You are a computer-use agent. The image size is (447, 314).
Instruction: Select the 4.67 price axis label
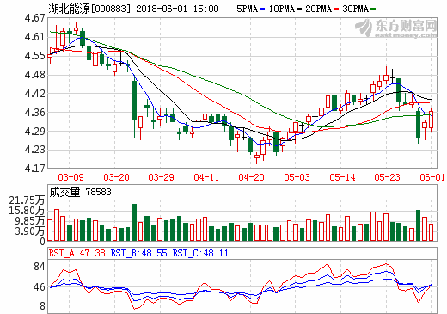[x=35, y=18]
